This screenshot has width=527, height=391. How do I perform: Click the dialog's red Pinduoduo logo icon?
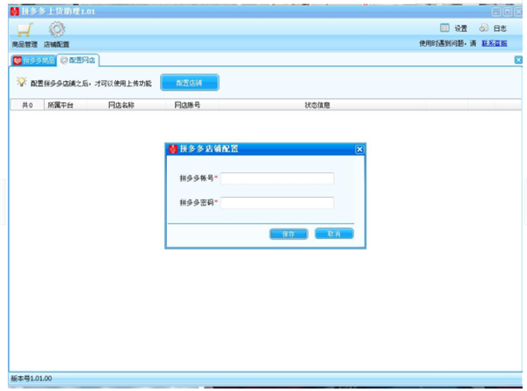tap(173, 149)
